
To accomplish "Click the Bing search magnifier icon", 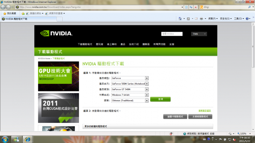I will click(249, 7).
